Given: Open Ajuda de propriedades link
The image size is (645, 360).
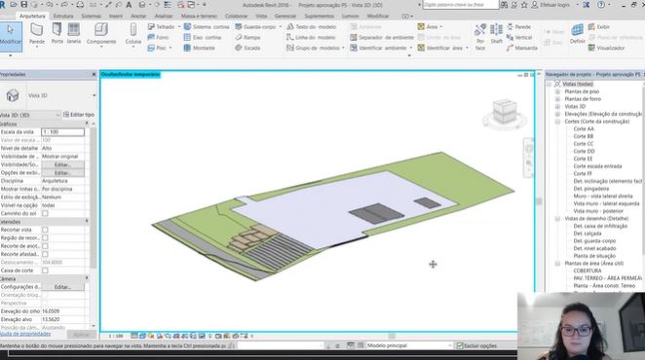Looking at the screenshot, I should point(25,334).
